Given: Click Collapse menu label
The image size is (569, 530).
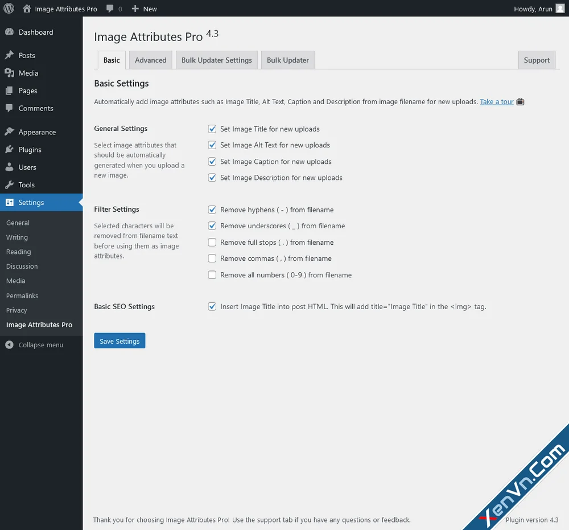Looking at the screenshot, I should coord(40,345).
